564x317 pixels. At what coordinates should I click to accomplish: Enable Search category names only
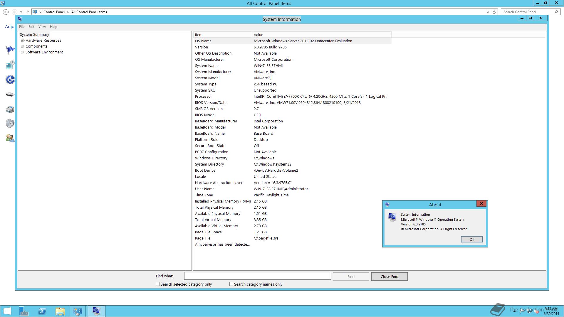(x=231, y=284)
